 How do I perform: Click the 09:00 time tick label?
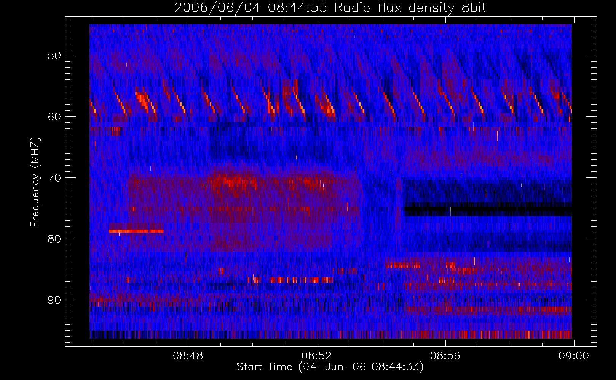(574, 356)
